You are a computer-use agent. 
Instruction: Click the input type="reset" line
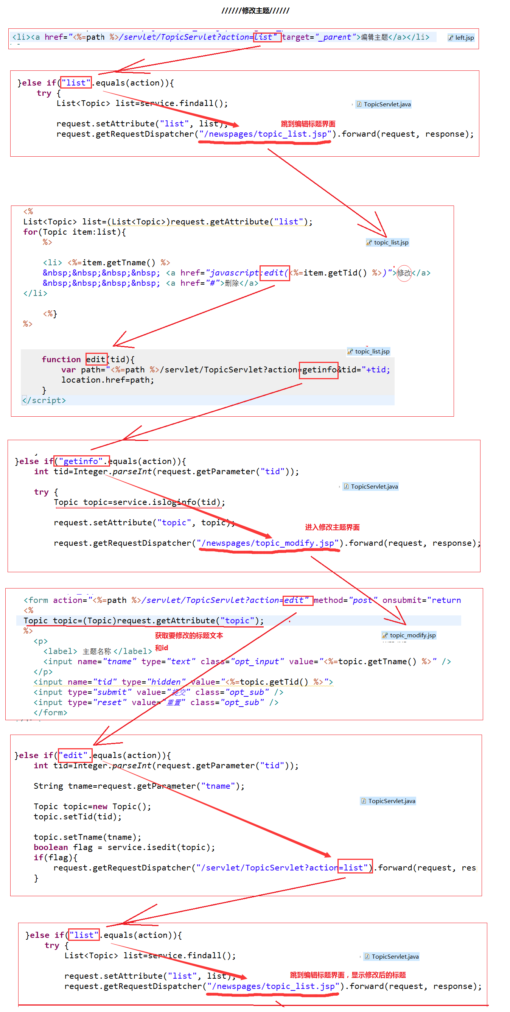coord(156,702)
